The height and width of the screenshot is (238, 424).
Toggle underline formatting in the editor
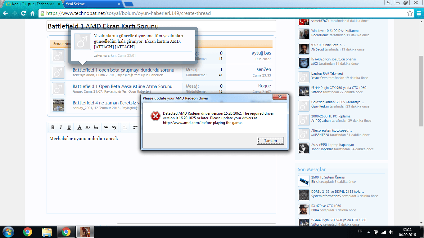[69, 127]
